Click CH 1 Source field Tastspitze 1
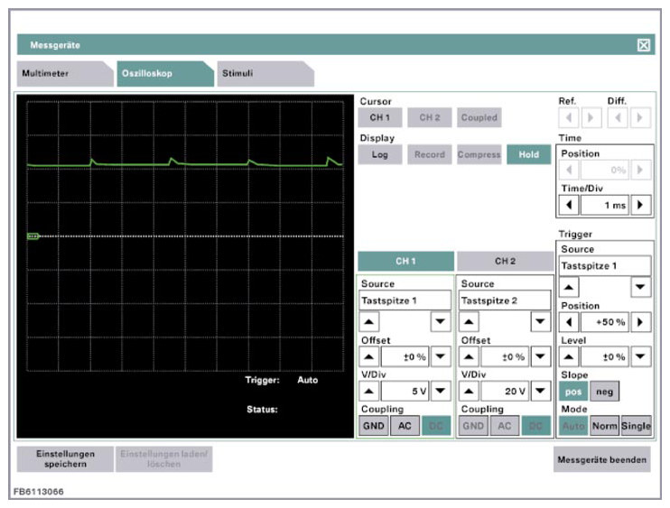 click(x=405, y=300)
